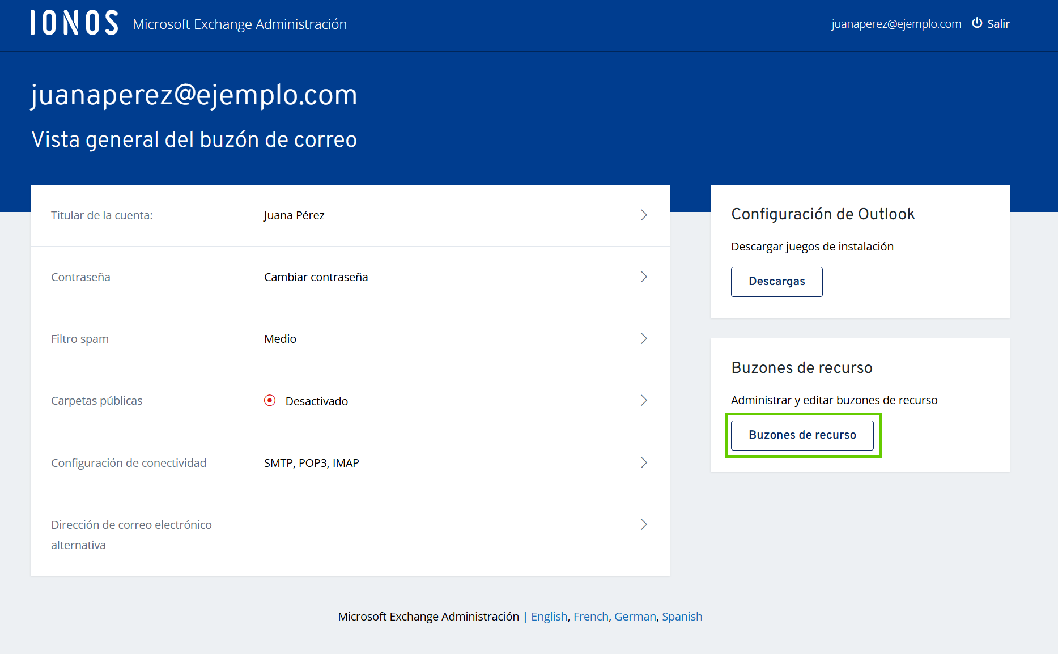Viewport: 1058px width, 654px height.
Task: Click the arrow icon on the Contraseña row
Action: pyautogui.click(x=644, y=277)
